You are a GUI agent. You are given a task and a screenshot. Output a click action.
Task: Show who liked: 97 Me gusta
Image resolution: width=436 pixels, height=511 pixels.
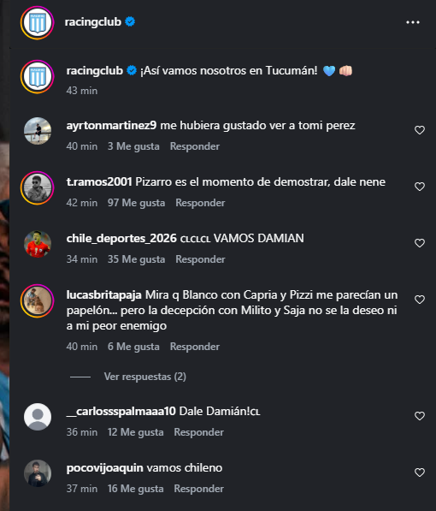[x=136, y=203]
